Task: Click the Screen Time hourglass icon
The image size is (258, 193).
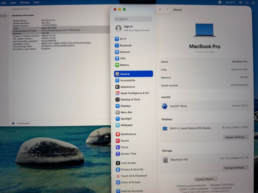Action: coord(118,154)
